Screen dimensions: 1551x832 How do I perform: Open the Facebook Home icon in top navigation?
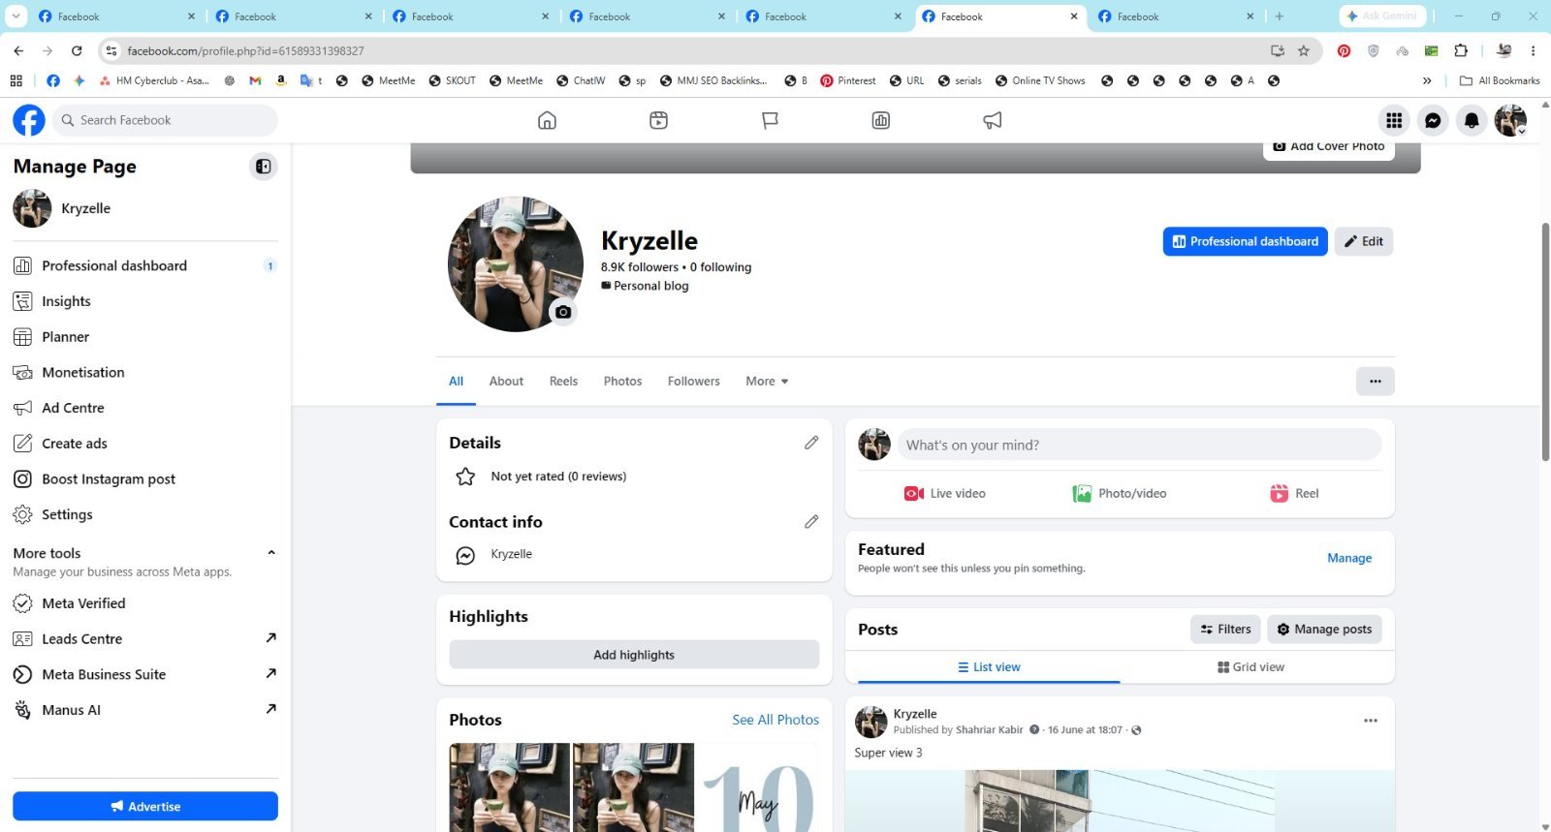point(547,120)
